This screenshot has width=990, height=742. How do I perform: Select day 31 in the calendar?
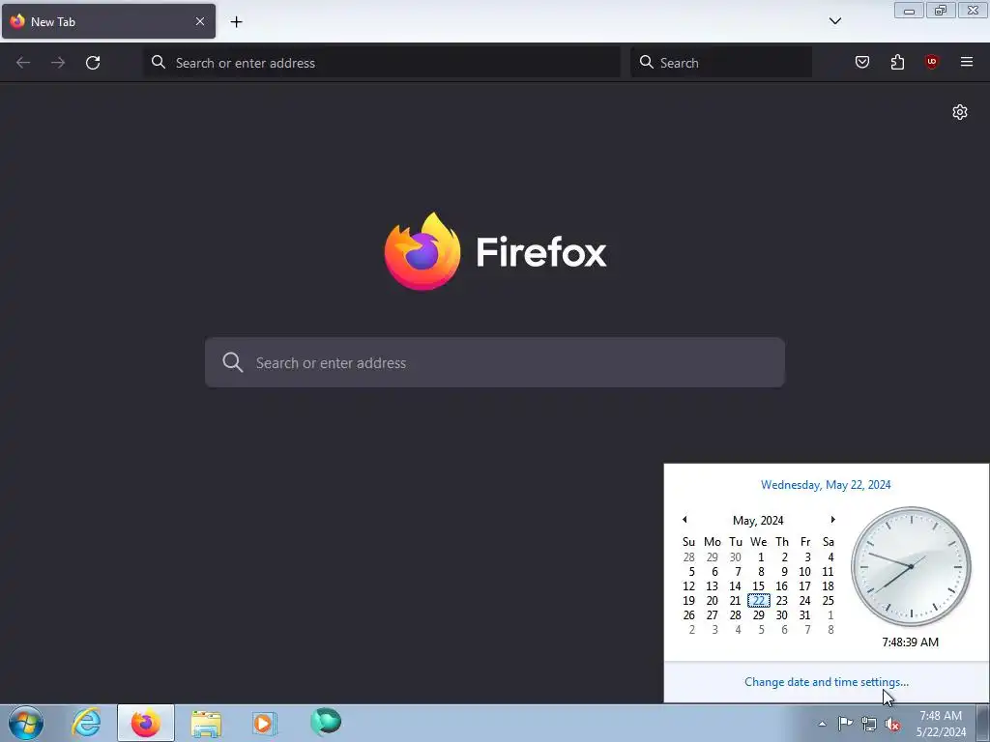tap(804, 615)
